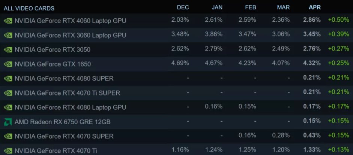Open the AMD Radeon RX 6750 GRE 12GB entry
The height and width of the screenshot is (155, 353).
(62, 122)
